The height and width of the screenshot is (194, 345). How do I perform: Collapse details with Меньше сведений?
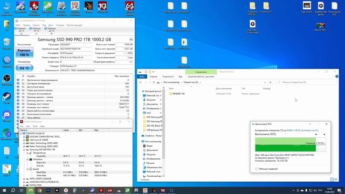[266, 169]
